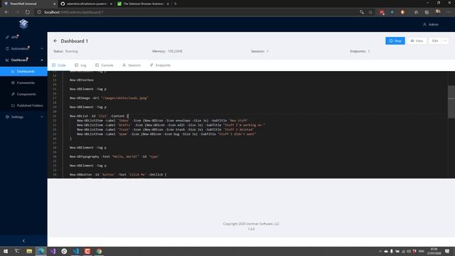455x256 pixels.
Task: Open Google Chrome from taskbar
Action: [x=99, y=251]
